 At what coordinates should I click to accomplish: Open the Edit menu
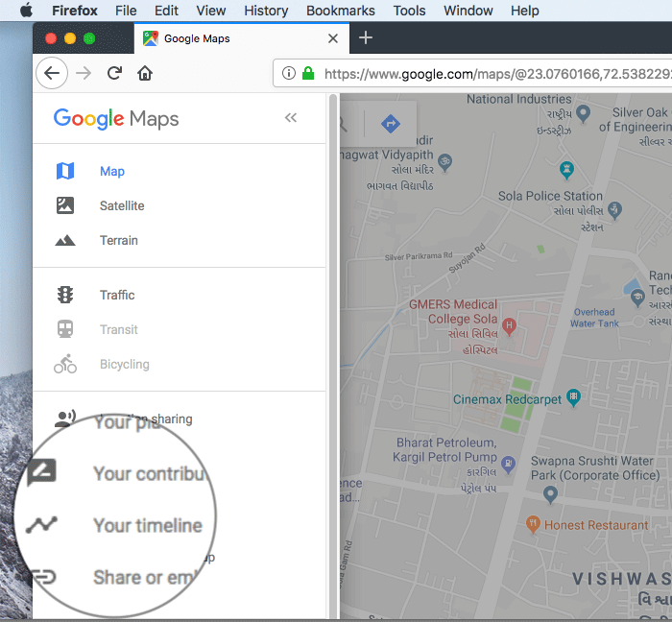(x=166, y=11)
